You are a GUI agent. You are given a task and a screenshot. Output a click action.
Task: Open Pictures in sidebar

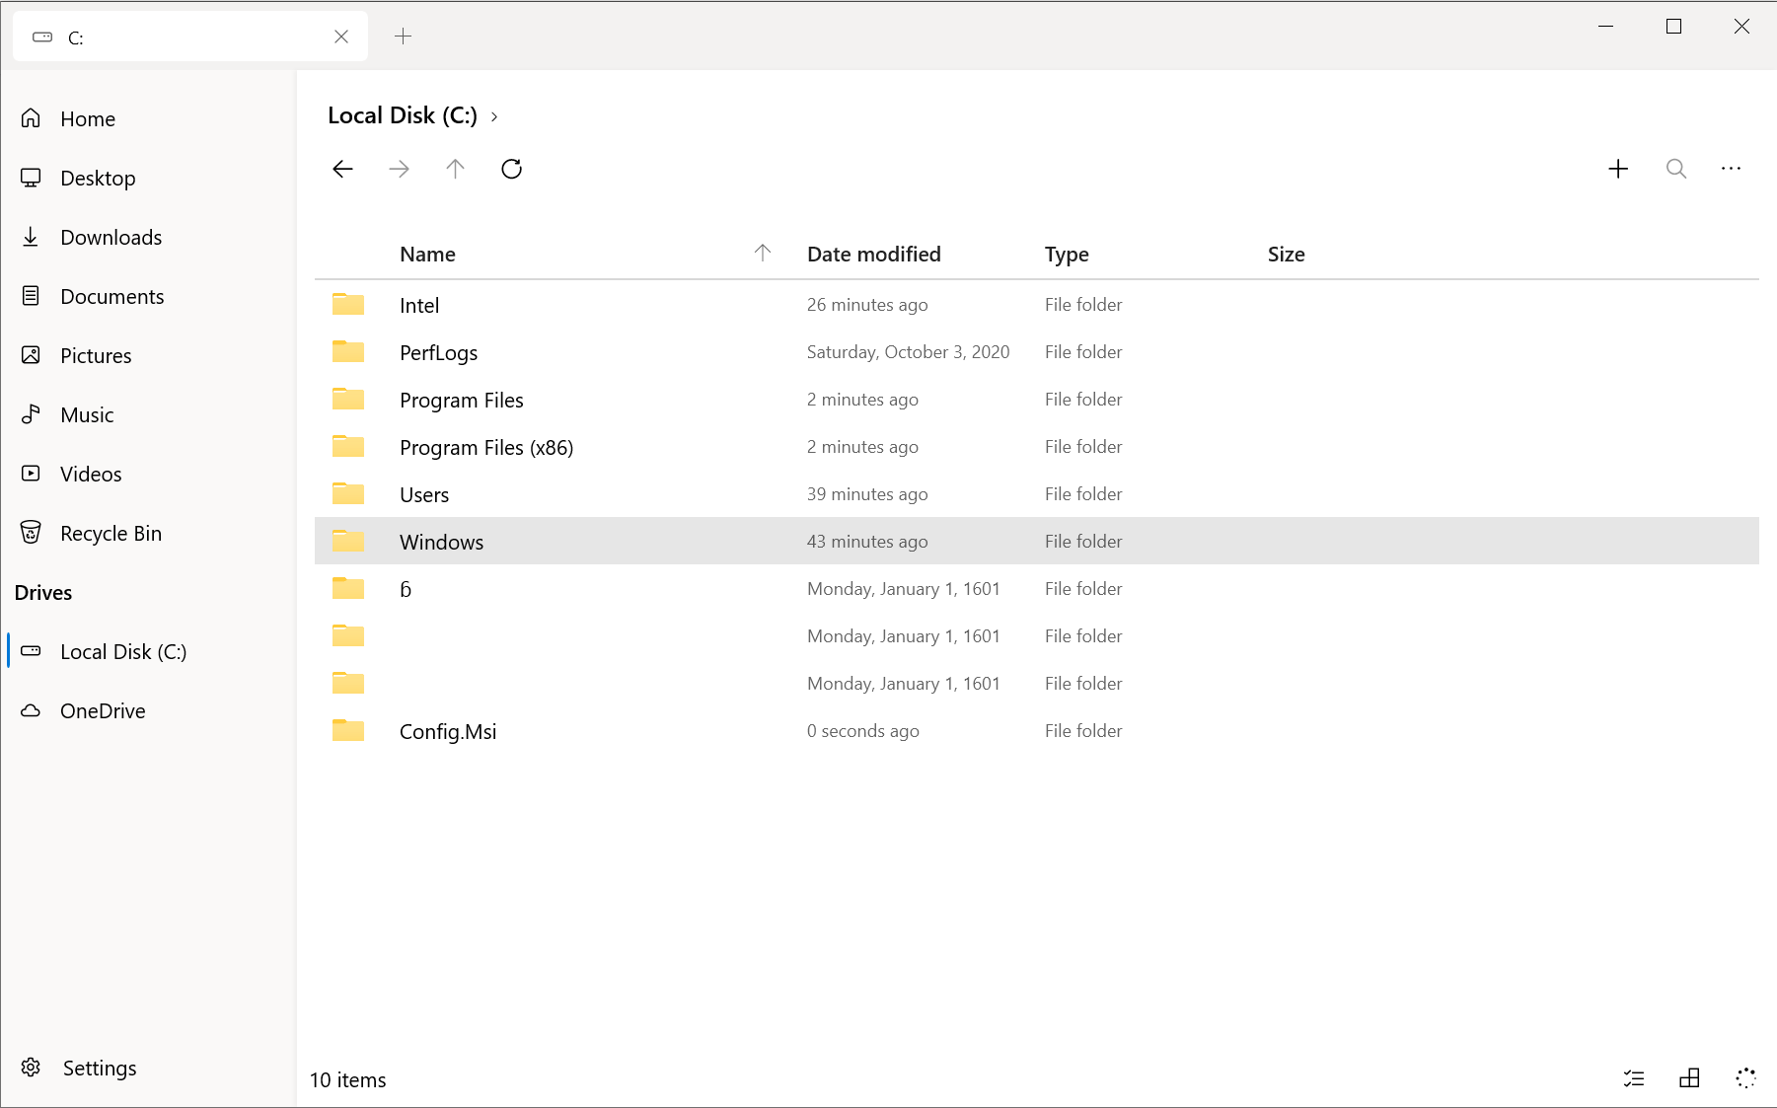[x=148, y=355]
